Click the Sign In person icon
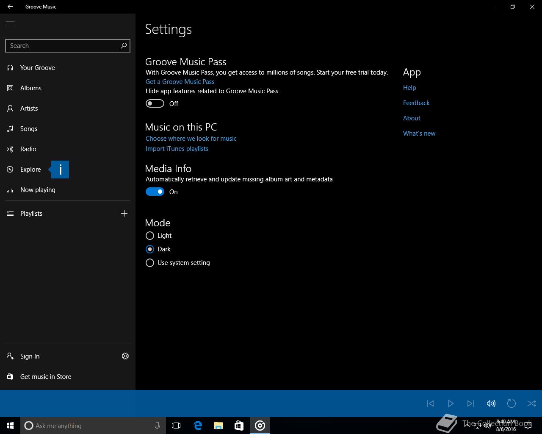This screenshot has height=434, width=542. tap(10, 356)
